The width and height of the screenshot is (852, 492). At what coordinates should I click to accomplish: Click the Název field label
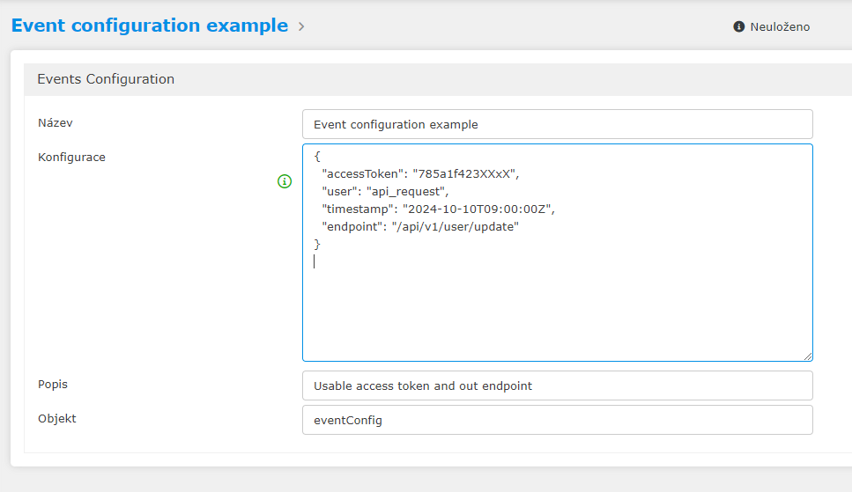[55, 122]
